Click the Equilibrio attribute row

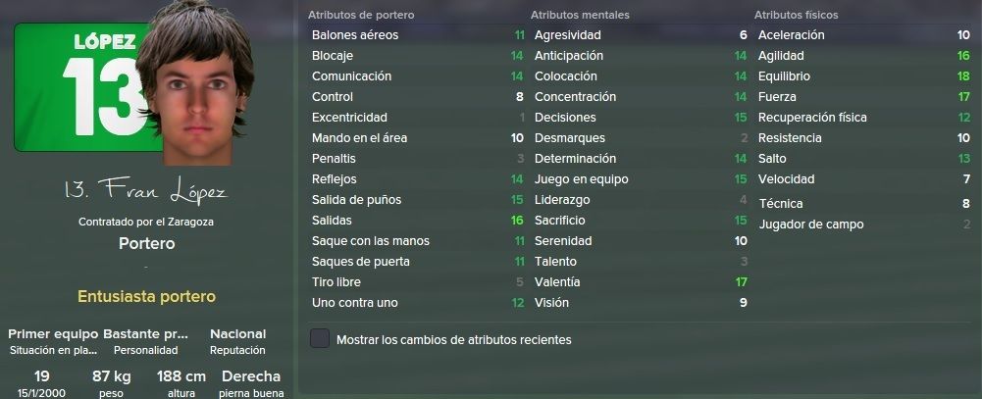pyautogui.click(x=863, y=76)
